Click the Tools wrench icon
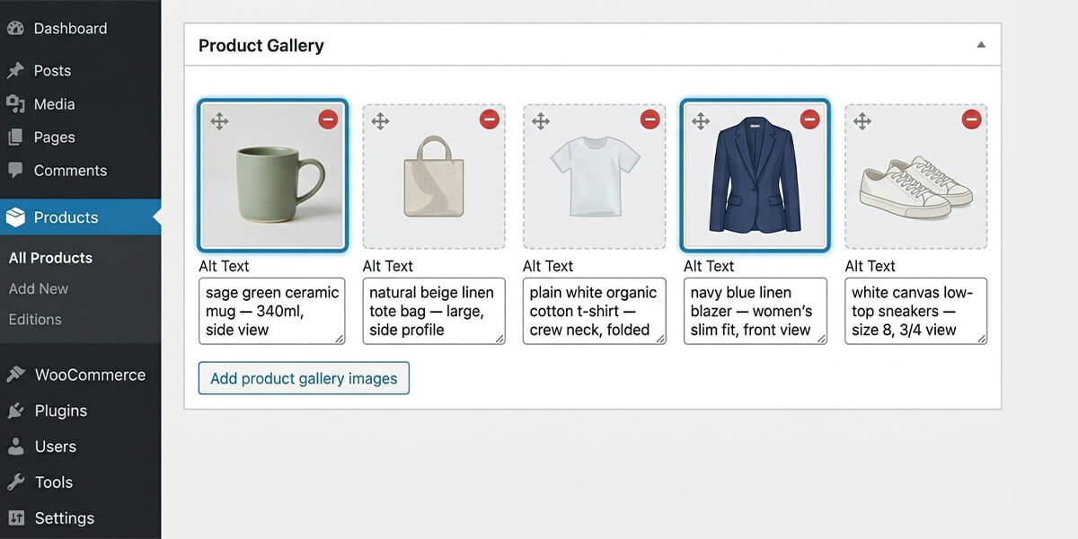 pyautogui.click(x=15, y=482)
